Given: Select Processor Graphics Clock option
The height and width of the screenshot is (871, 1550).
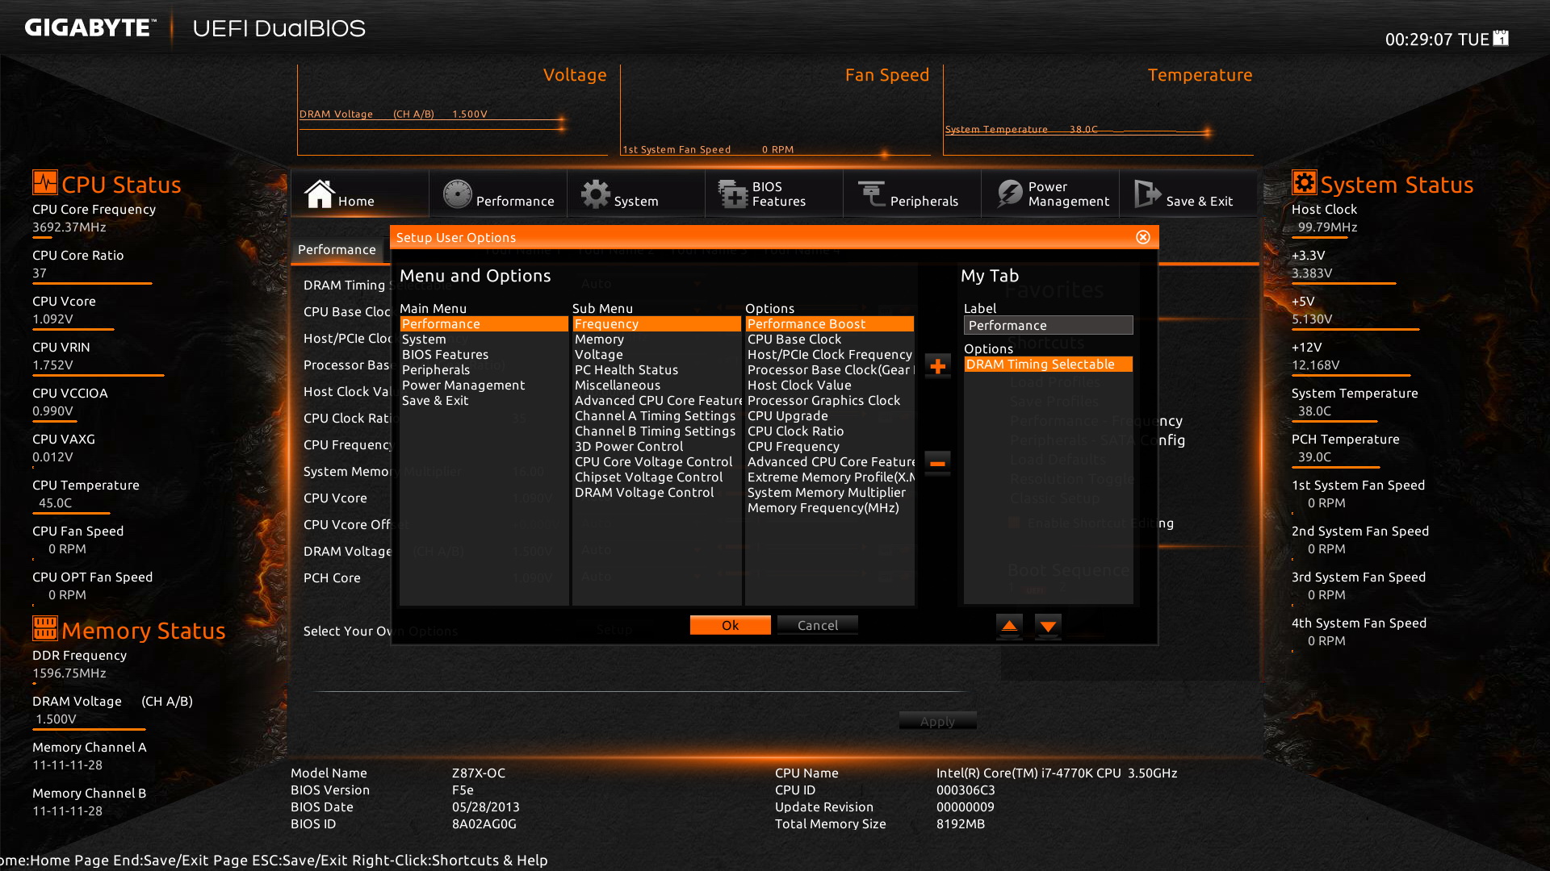Looking at the screenshot, I should (x=829, y=401).
